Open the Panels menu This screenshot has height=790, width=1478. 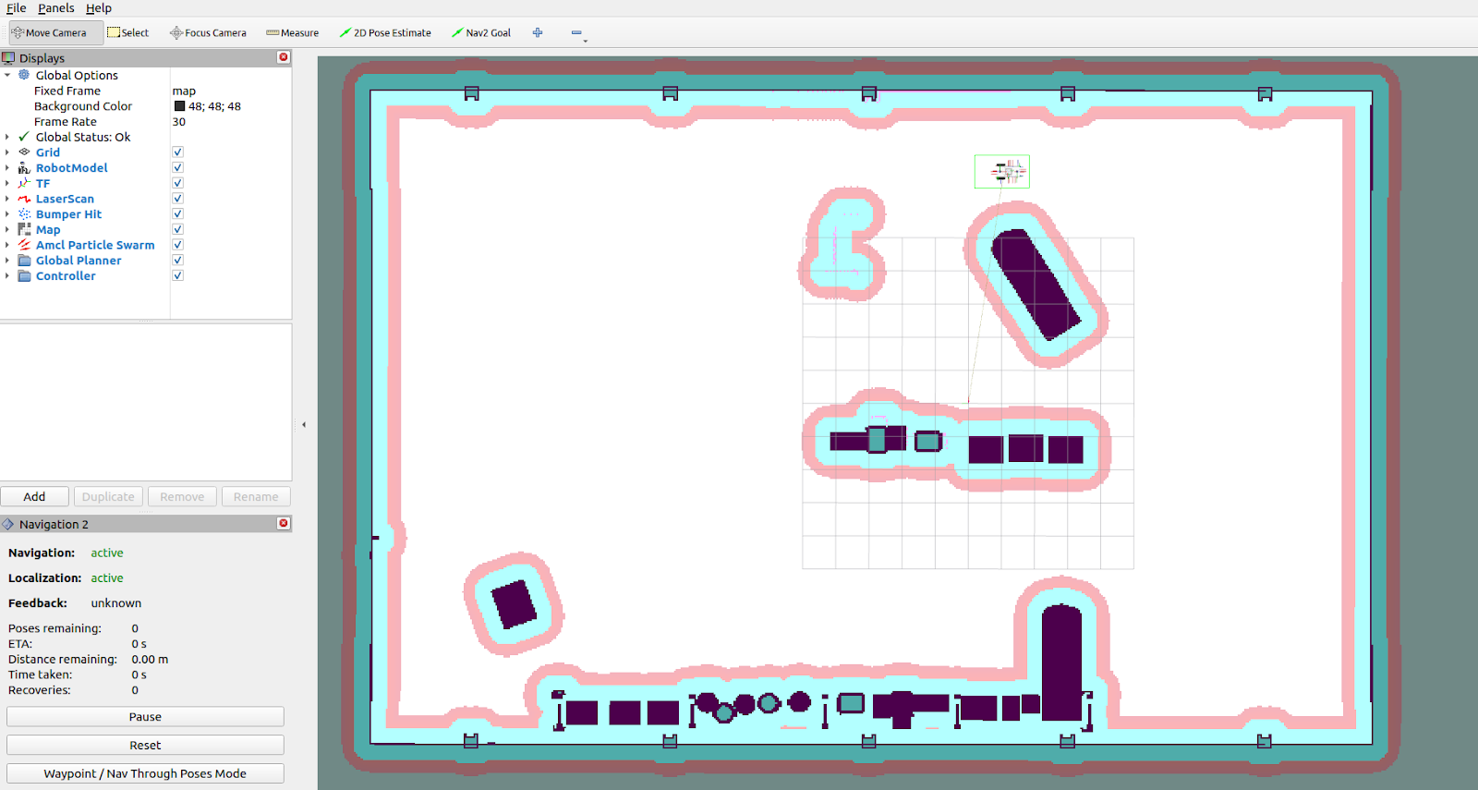tap(55, 8)
